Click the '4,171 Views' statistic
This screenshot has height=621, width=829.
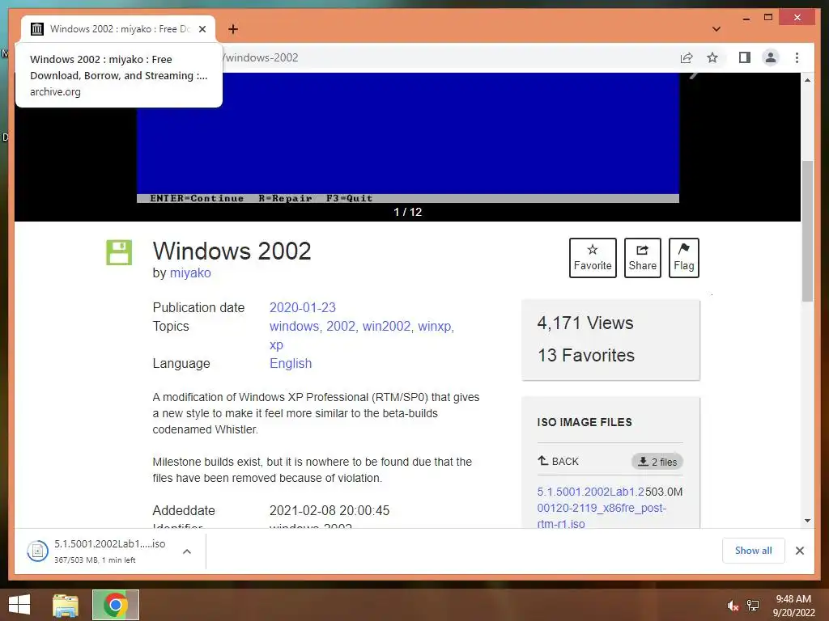click(585, 323)
